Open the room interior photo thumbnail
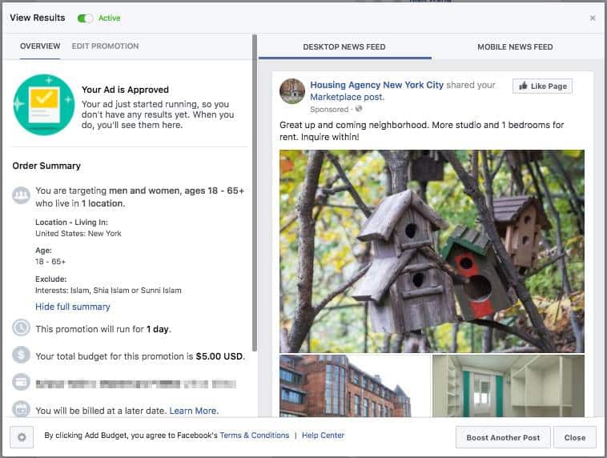The height and width of the screenshot is (458, 607). tap(509, 386)
